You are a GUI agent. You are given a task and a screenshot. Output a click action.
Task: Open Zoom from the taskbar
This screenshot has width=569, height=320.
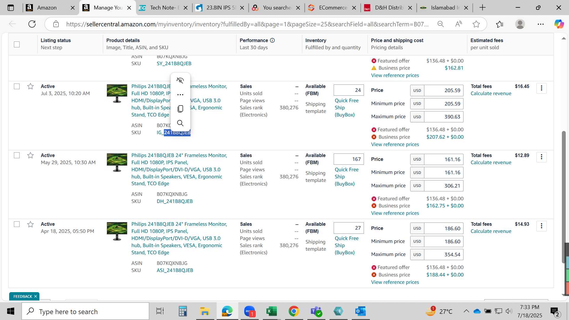(x=250, y=311)
